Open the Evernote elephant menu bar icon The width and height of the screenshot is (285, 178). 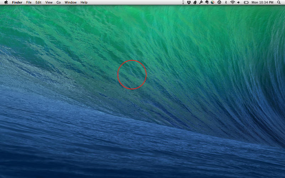(x=207, y=2)
